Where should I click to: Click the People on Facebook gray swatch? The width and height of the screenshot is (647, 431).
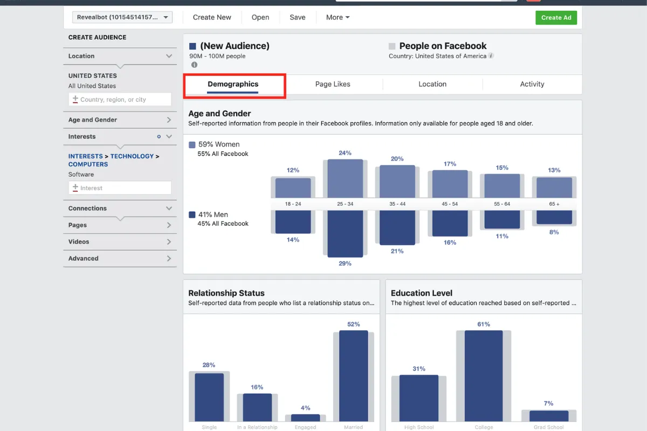coord(392,46)
